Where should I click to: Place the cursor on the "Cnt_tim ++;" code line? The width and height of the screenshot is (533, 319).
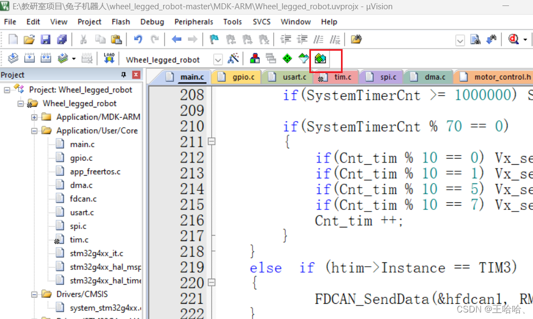(359, 221)
